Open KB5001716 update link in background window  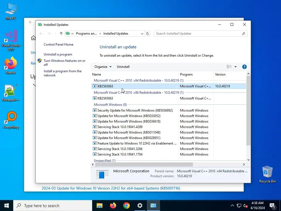(x=111, y=188)
